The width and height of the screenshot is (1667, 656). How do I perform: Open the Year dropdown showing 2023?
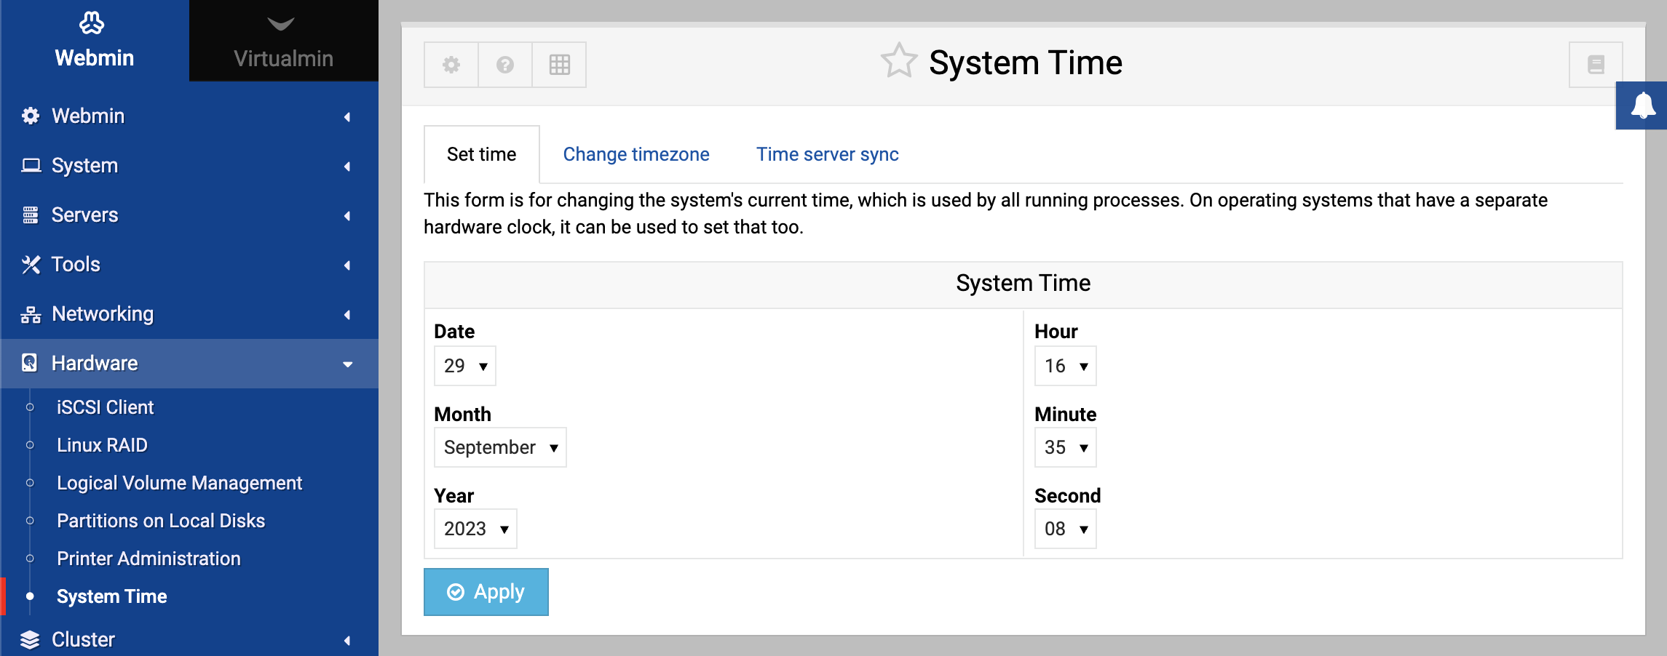click(x=475, y=529)
